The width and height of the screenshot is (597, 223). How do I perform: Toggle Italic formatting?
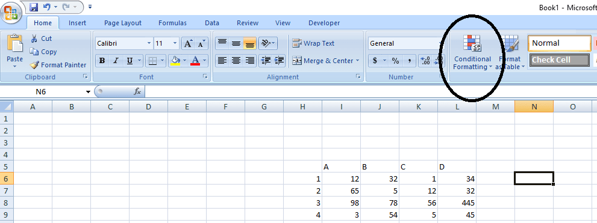click(x=116, y=60)
